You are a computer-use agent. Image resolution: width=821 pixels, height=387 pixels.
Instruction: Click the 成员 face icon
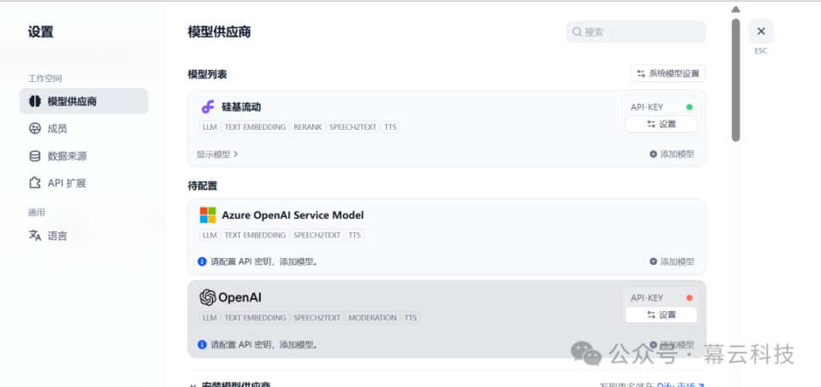tap(35, 129)
